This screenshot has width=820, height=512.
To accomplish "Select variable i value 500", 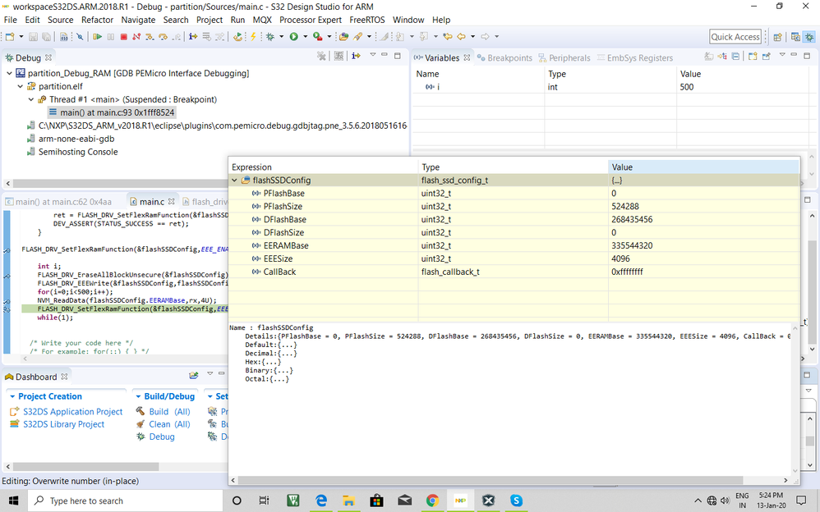I will click(x=687, y=87).
